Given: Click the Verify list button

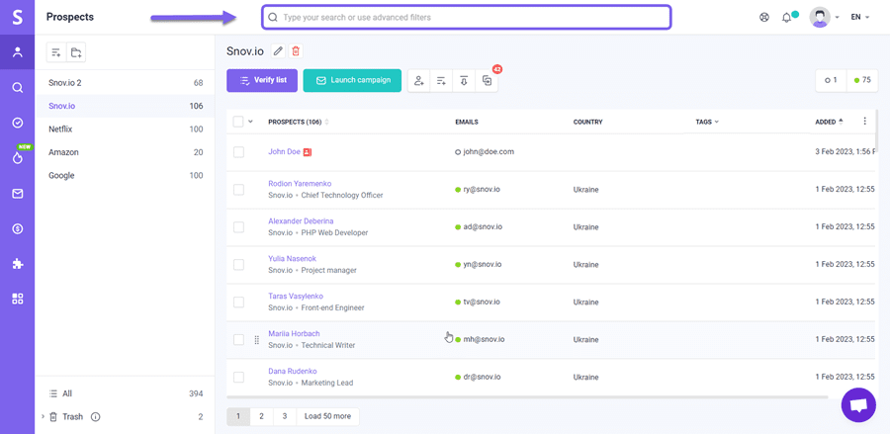Looking at the screenshot, I should (262, 80).
